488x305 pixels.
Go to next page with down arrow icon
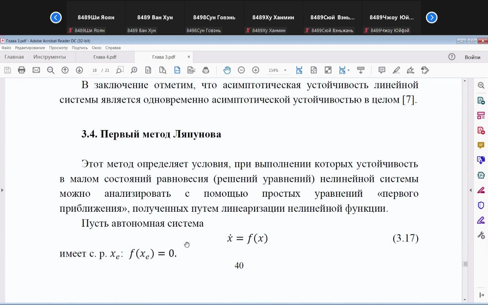(x=79, y=70)
